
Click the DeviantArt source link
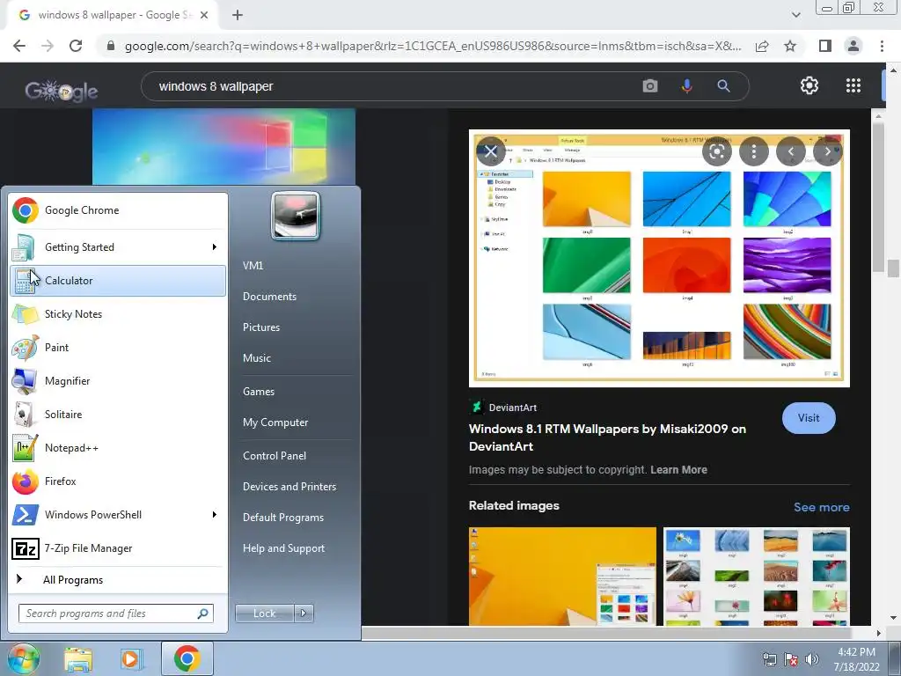tap(502, 408)
